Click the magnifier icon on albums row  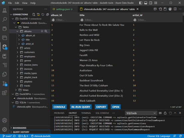[x=46, y=31]
